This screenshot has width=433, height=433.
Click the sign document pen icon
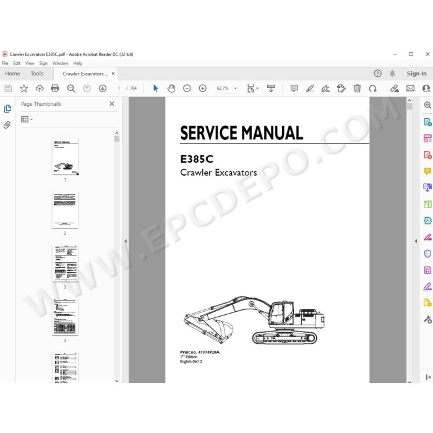click(325, 88)
